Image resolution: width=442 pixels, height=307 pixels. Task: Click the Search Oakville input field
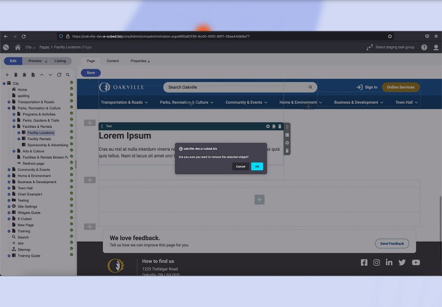tap(235, 87)
